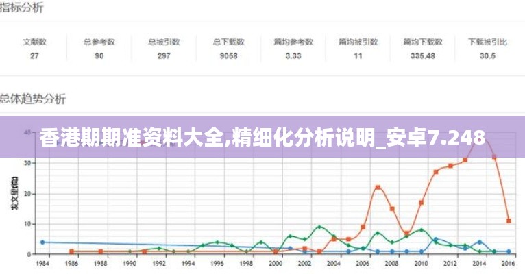Viewport: 525px width, 274px height.
Task: Click the 2000 label on the x-axis
Action: click(276, 263)
